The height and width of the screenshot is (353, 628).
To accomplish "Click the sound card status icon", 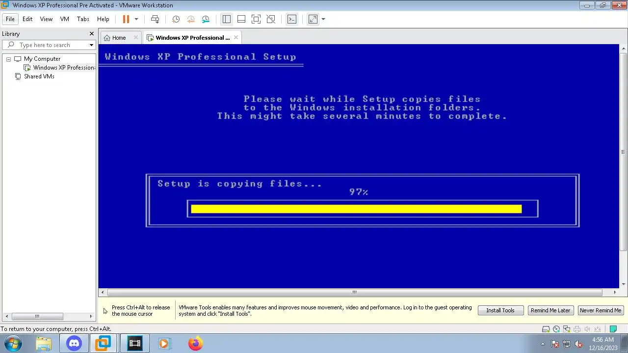I will click(x=587, y=329).
